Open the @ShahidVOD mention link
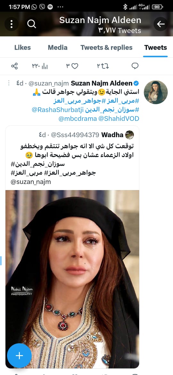173x375 pixels. pyautogui.click(x=118, y=119)
